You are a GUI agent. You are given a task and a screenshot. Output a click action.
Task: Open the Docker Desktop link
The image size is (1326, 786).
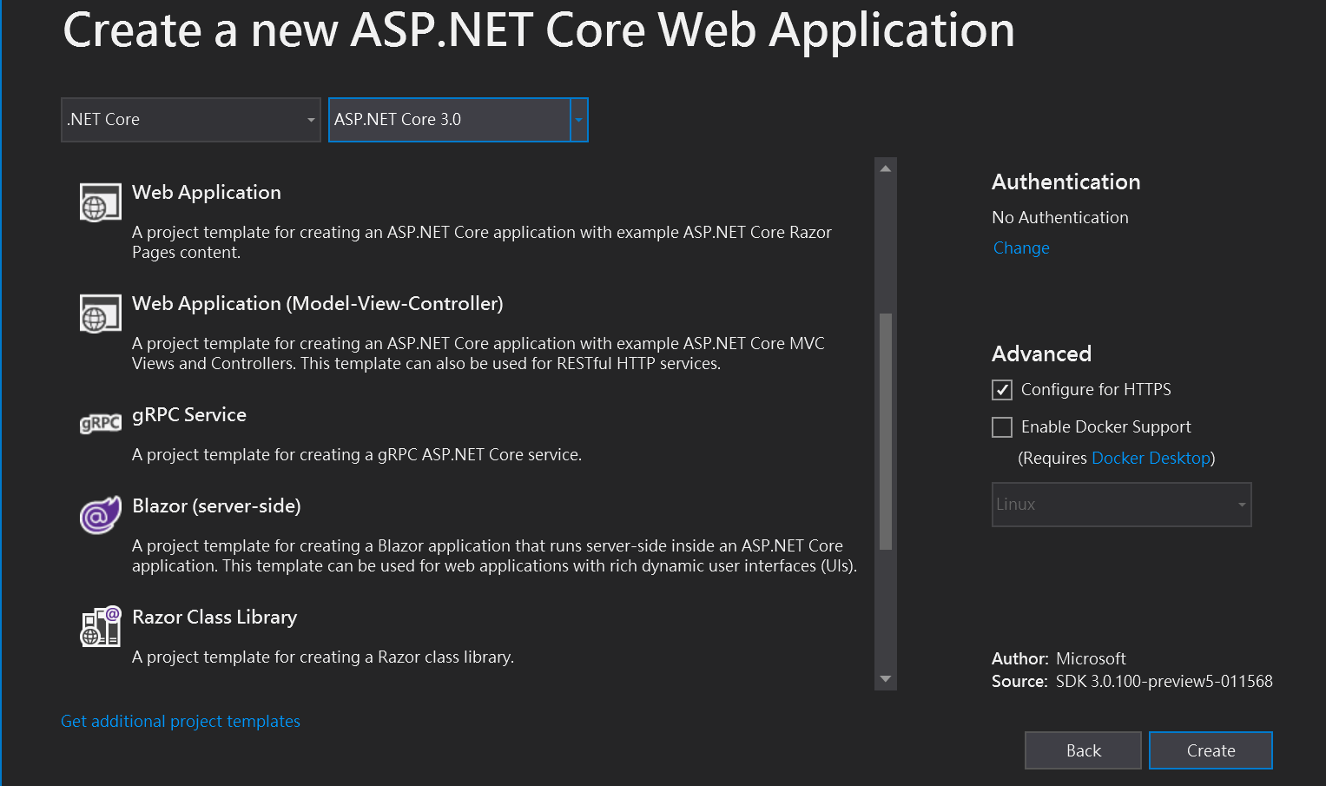1151,459
